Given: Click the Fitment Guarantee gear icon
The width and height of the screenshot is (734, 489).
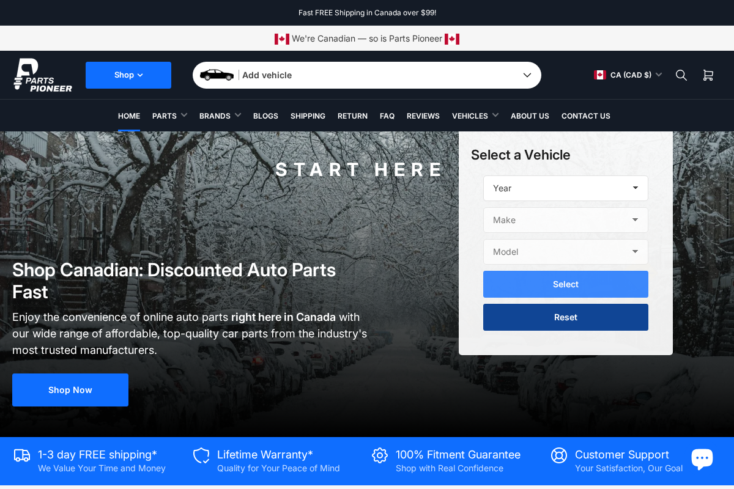Looking at the screenshot, I should coord(380,455).
